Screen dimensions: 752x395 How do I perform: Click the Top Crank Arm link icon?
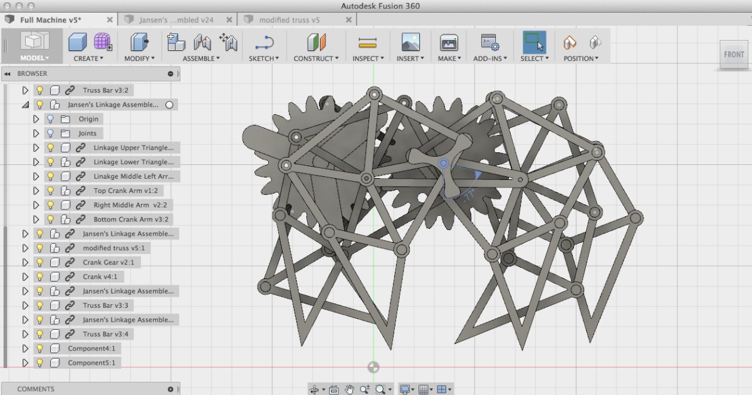tap(79, 191)
